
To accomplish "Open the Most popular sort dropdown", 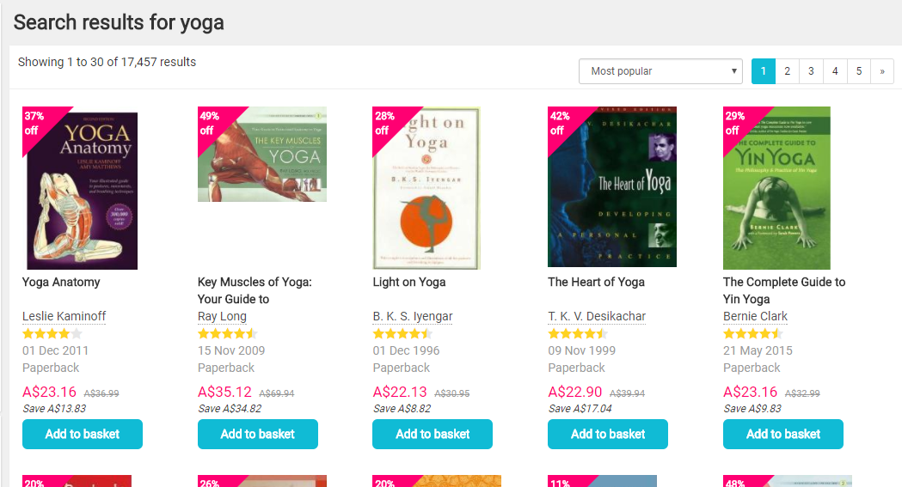I will click(660, 71).
